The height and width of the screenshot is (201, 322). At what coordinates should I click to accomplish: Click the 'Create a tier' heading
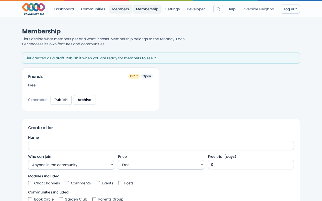click(41, 128)
